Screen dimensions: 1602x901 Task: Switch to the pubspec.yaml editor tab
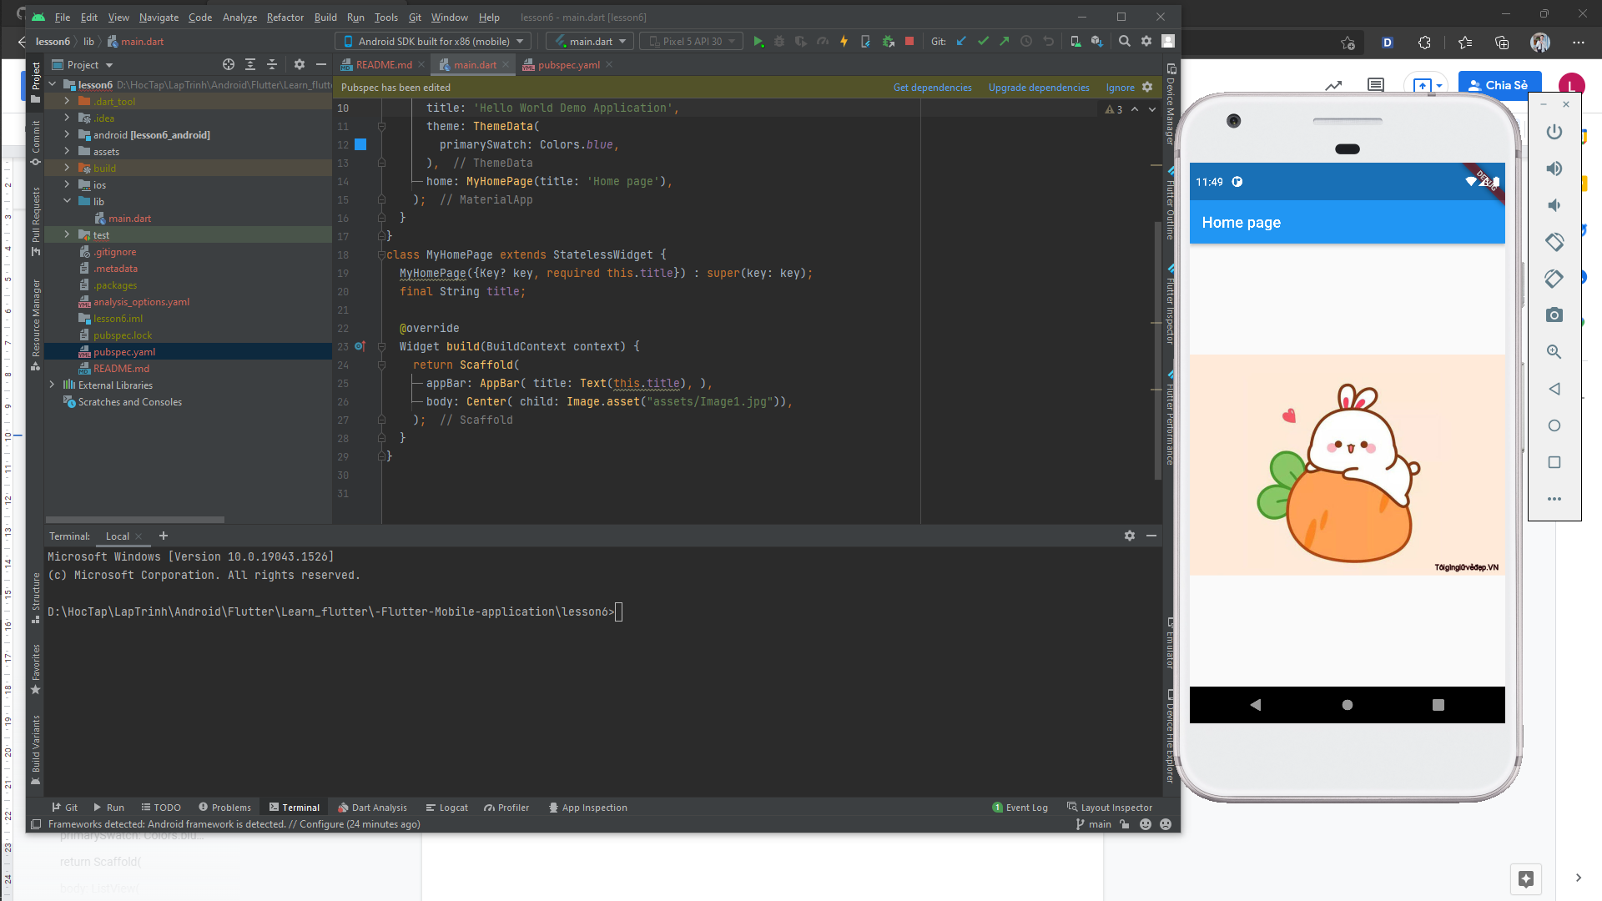(567, 64)
